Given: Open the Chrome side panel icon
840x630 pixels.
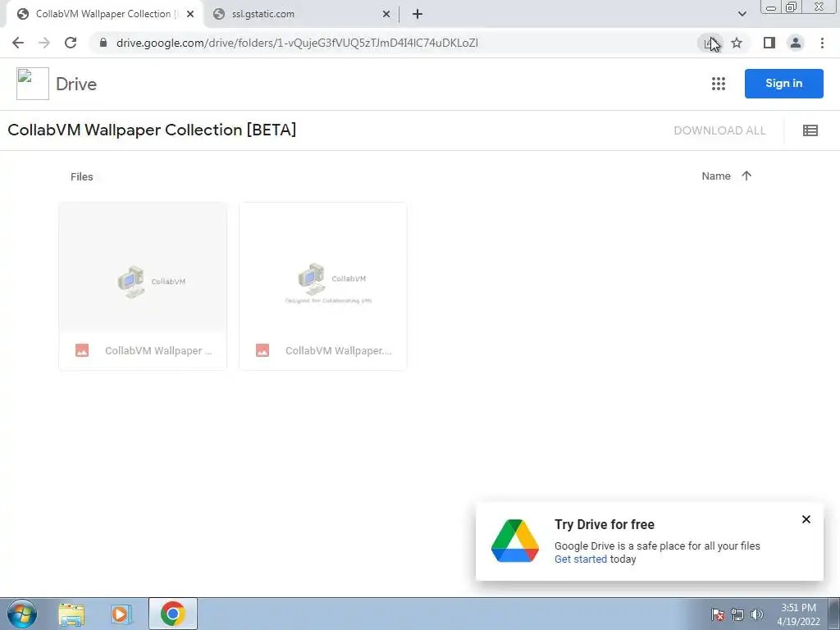Looking at the screenshot, I should [x=769, y=43].
